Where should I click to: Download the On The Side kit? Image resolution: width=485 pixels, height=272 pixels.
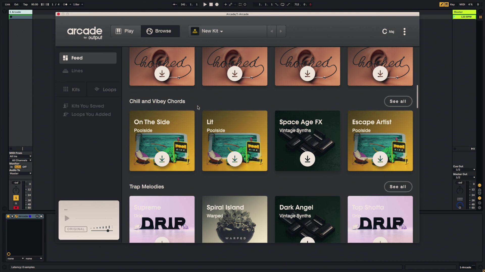(162, 159)
